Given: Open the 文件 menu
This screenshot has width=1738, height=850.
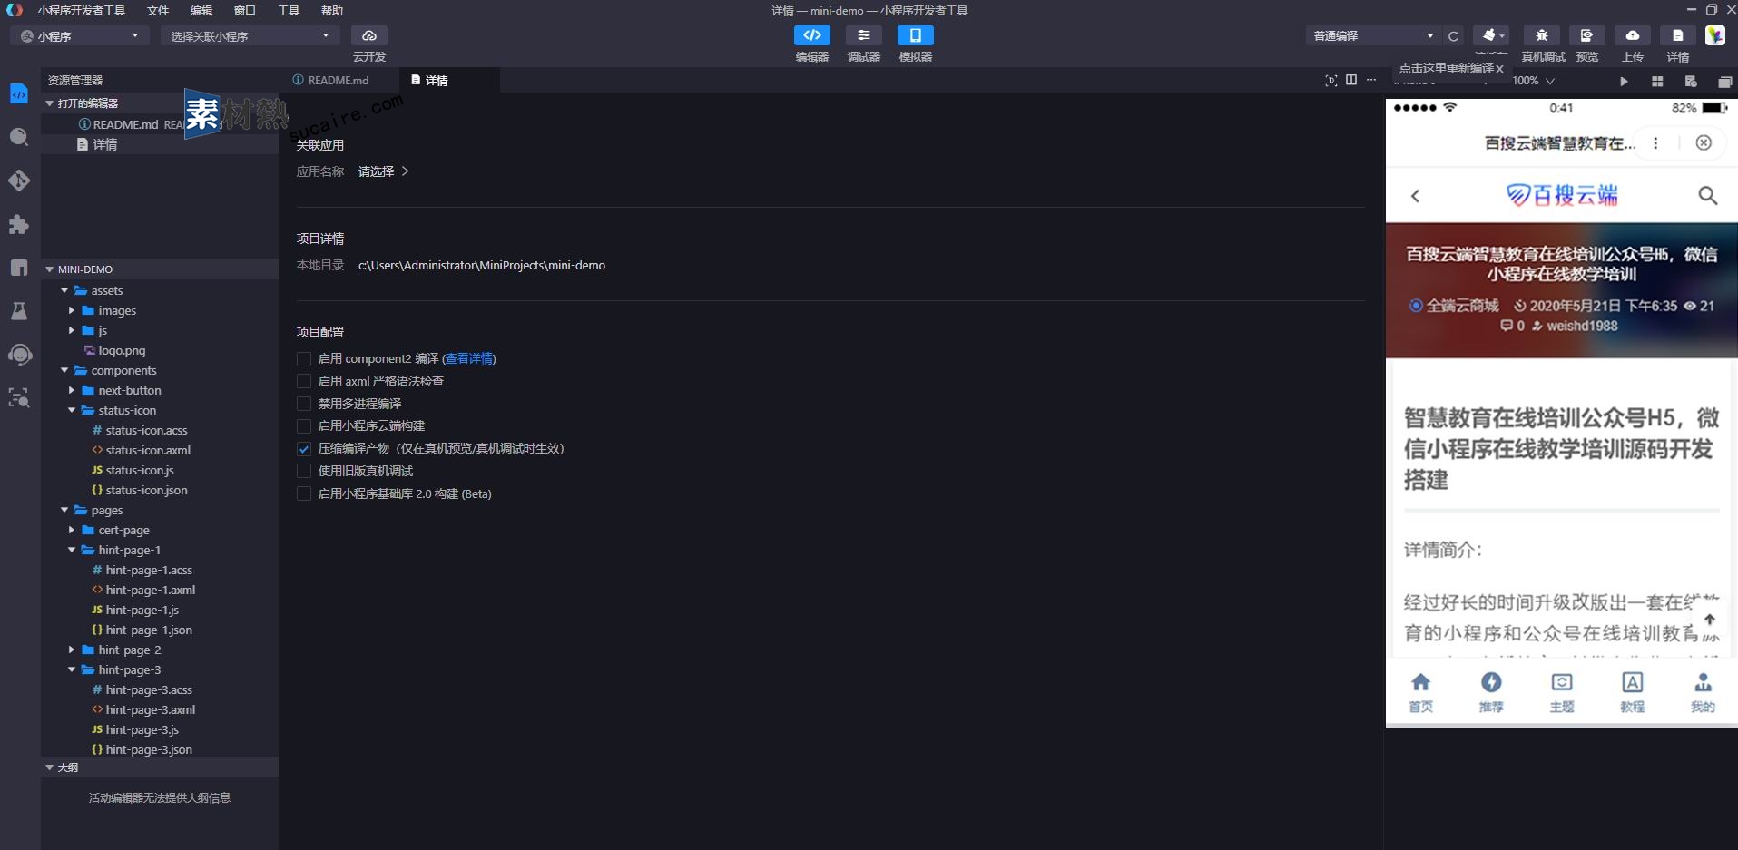Looking at the screenshot, I should (x=158, y=11).
